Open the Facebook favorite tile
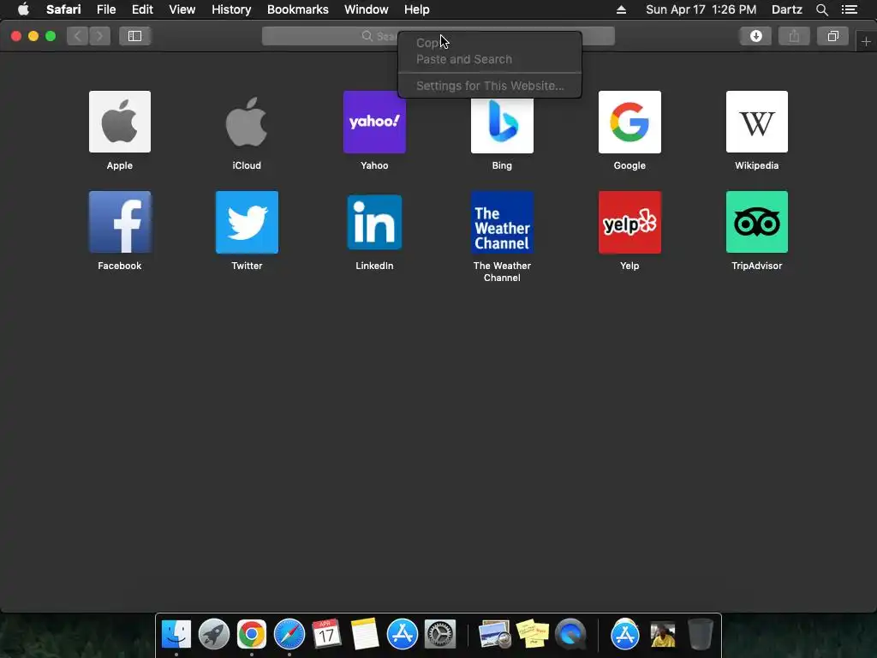Image resolution: width=877 pixels, height=658 pixels. pyautogui.click(x=120, y=222)
